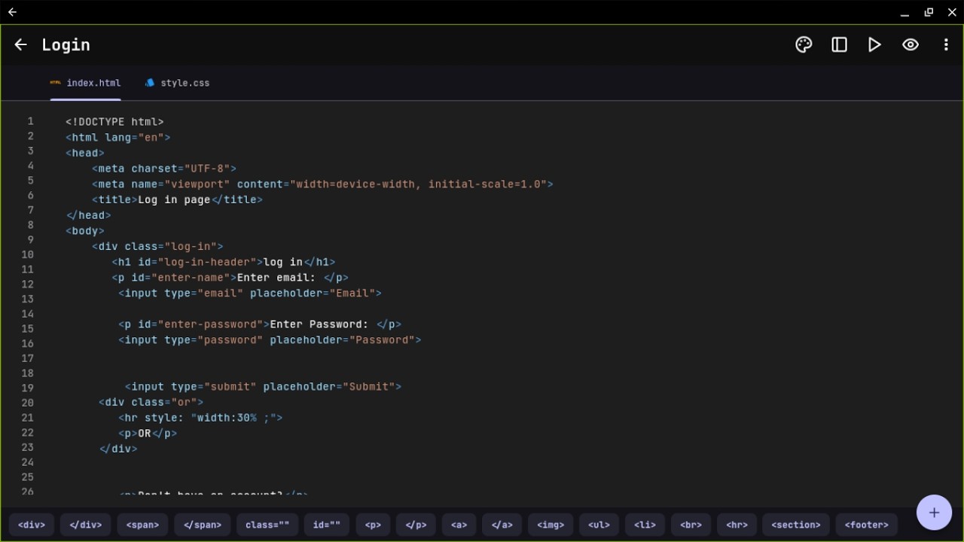The width and height of the screenshot is (964, 542).
Task: Insert the <span> snippet
Action: pyautogui.click(x=142, y=525)
